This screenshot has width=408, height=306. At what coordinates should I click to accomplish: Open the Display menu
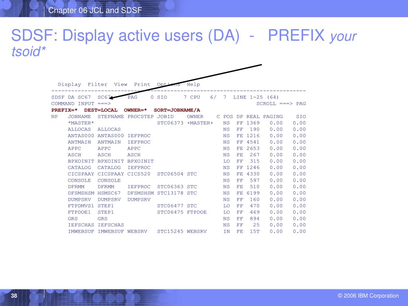click(x=69, y=84)
